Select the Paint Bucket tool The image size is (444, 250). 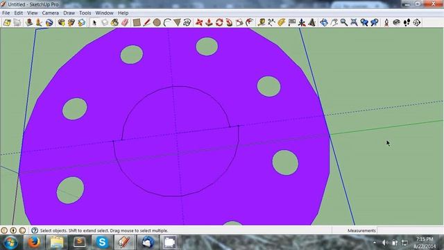[114, 22]
